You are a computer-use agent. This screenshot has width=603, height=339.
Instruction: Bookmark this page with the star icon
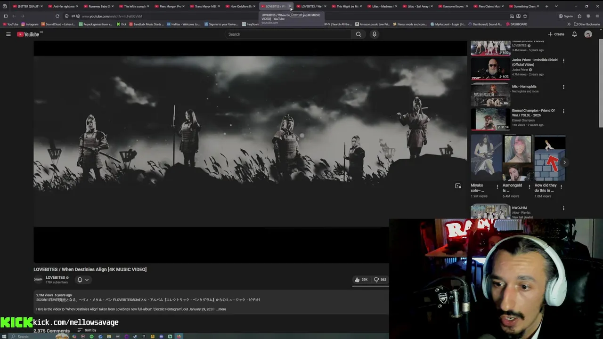(x=525, y=16)
